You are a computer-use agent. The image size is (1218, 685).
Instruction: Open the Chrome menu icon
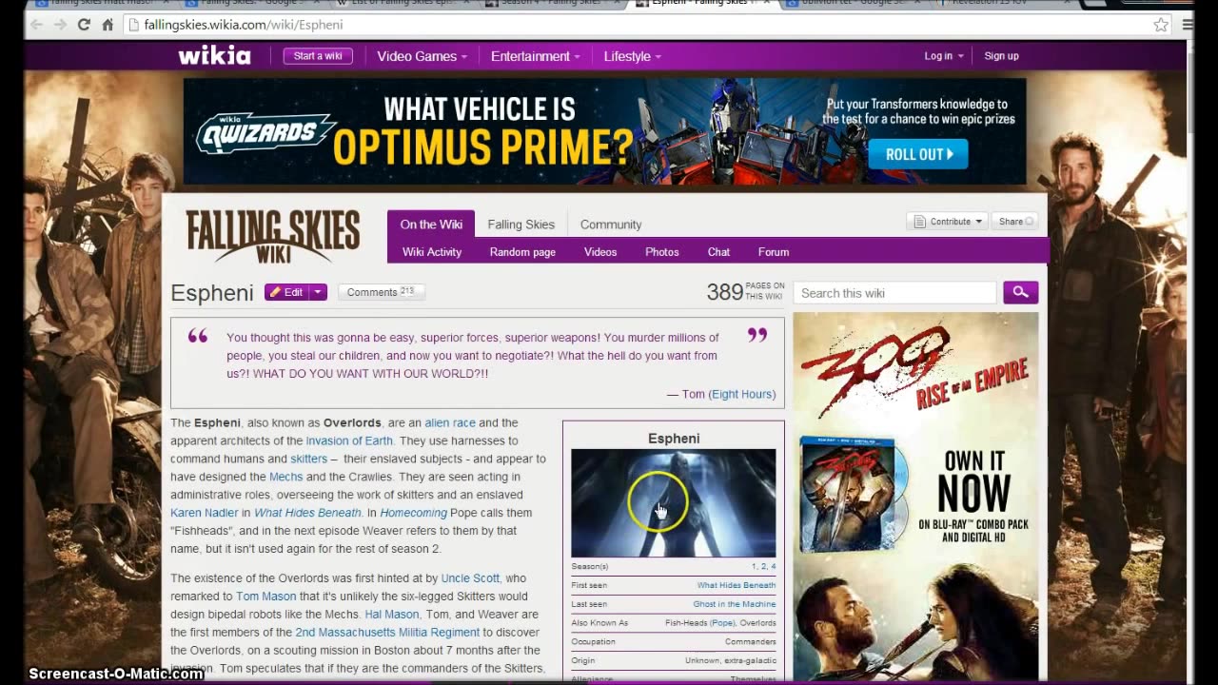coord(1188,25)
